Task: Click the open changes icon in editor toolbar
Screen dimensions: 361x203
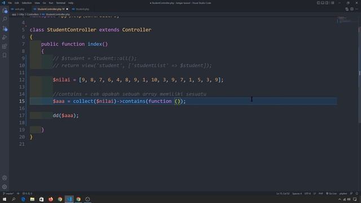Action: [347, 9]
